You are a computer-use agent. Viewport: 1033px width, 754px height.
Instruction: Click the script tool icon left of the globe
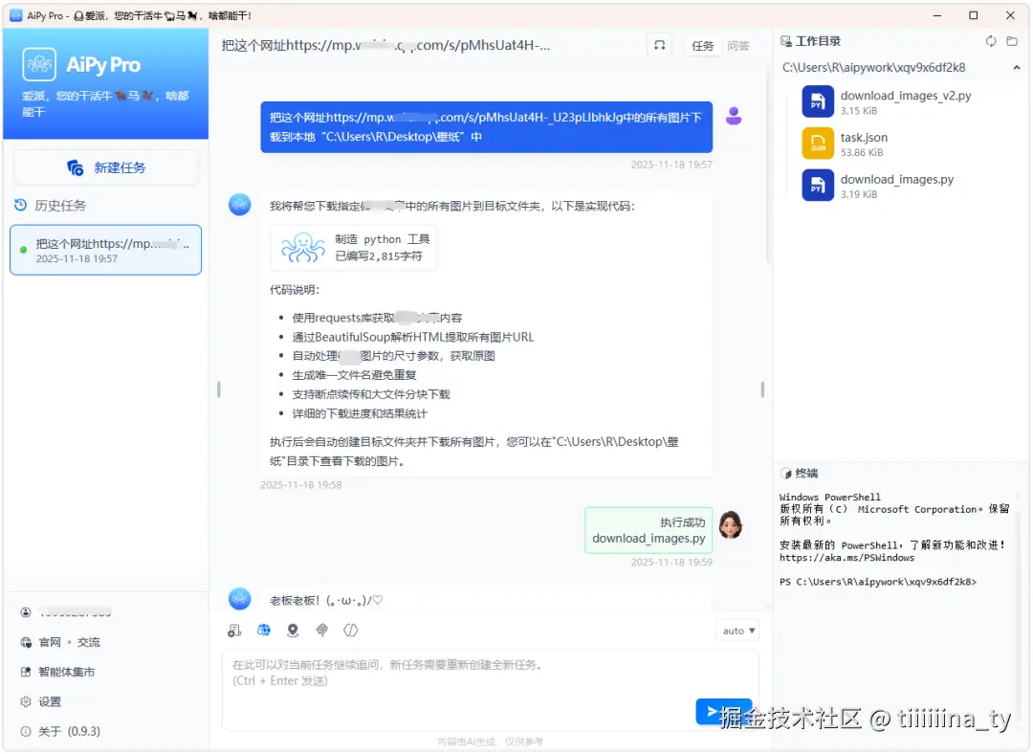pos(234,630)
